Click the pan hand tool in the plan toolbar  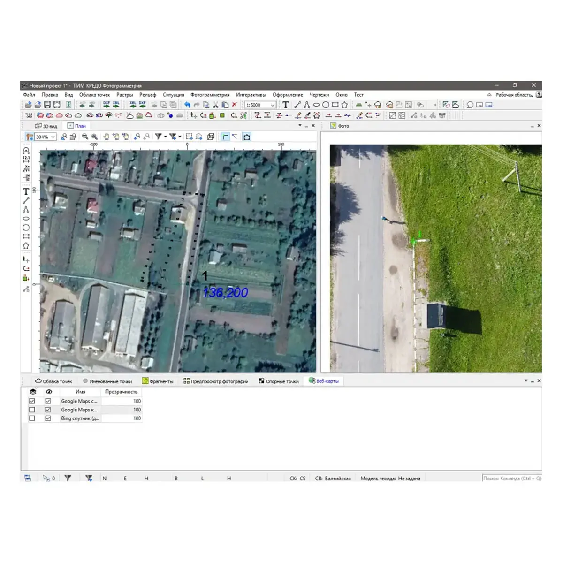click(x=106, y=137)
